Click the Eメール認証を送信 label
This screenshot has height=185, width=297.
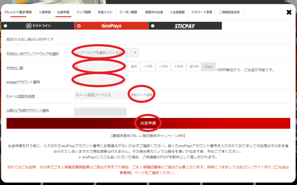20,96
